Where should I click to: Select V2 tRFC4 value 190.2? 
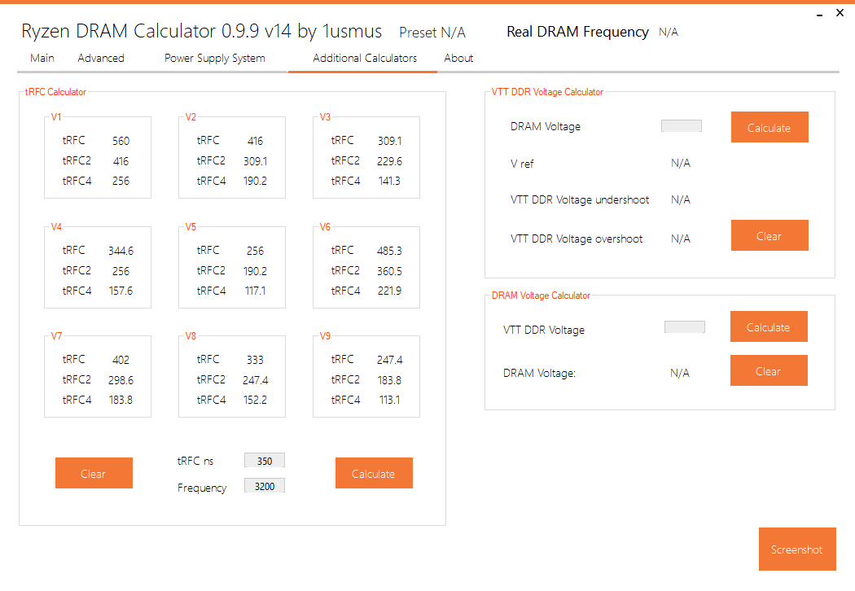[x=255, y=181]
